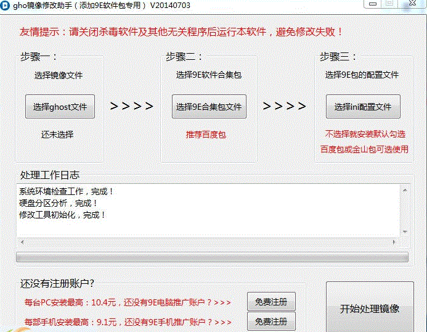Screen dimensions: 427x332
Task: Click the 选择9E包的配置文件 label
Action: (362, 75)
